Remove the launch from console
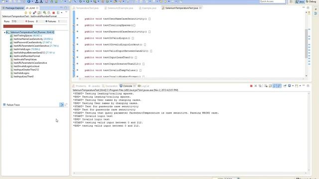 256,86
